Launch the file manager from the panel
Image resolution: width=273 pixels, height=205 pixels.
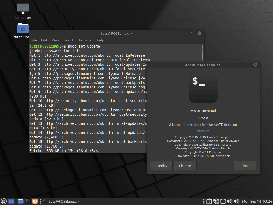point(21,201)
